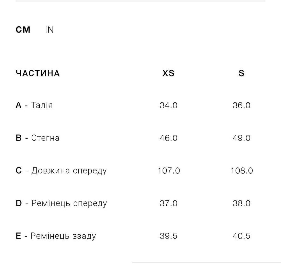Select the CM unit toggle
Viewport: 281px width, 266px height.
tap(23, 30)
